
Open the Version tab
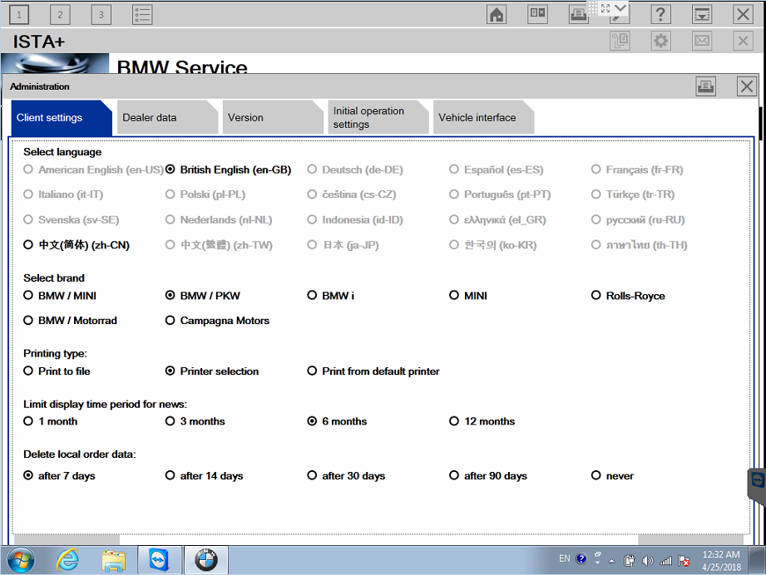(273, 118)
